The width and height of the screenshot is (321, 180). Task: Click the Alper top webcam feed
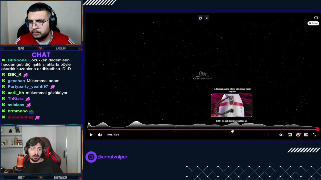click(x=41, y=23)
